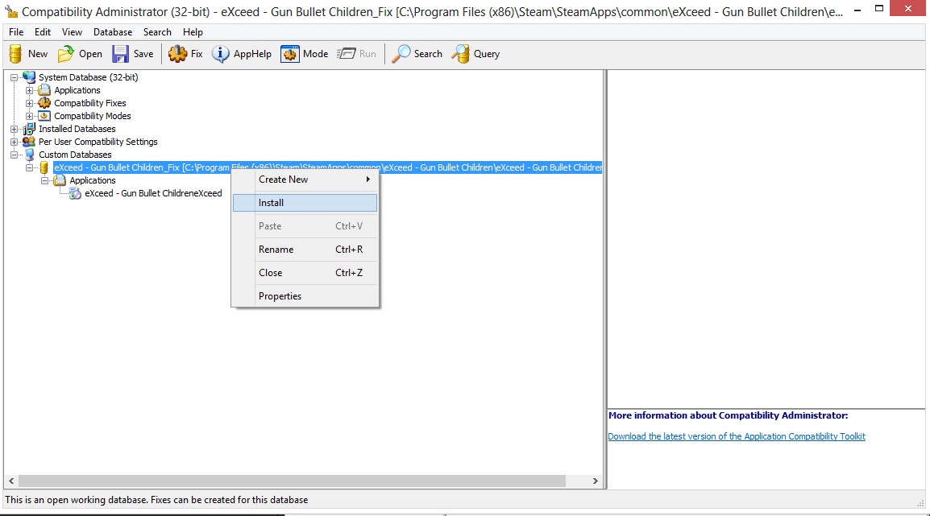The image size is (930, 516).
Task: Click the eXceed - Gun Bullet ChildreneXceed application icon
Action: tap(75, 194)
